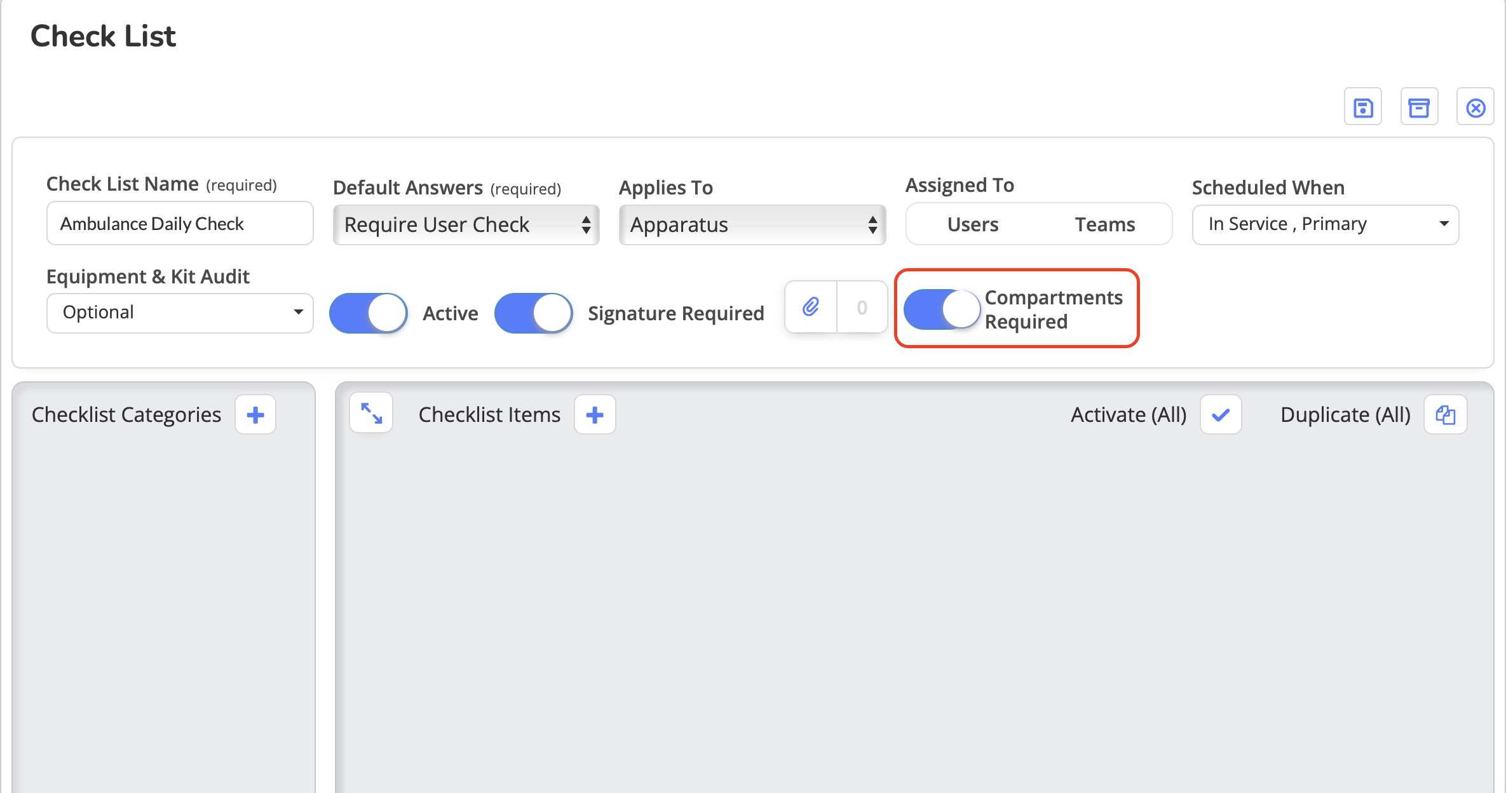1506x793 pixels.
Task: Click the attachment count box
Action: [862, 308]
